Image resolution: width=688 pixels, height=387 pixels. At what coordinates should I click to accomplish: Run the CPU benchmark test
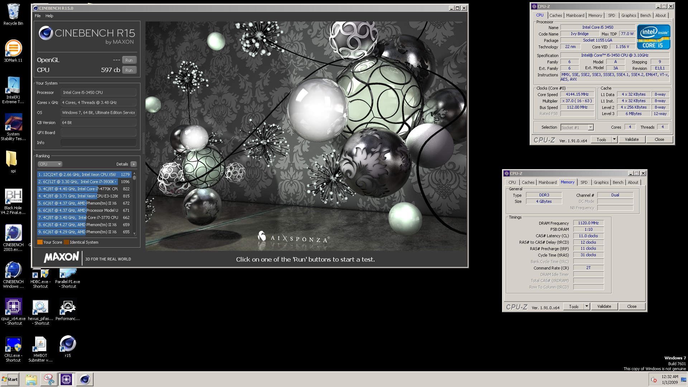click(129, 70)
